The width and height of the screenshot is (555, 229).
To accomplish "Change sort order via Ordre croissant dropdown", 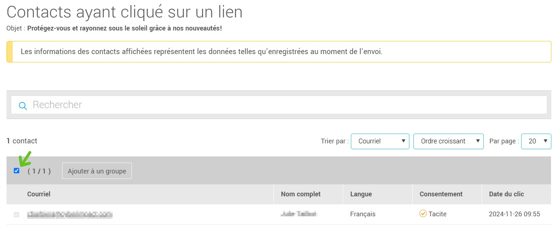I will (448, 141).
